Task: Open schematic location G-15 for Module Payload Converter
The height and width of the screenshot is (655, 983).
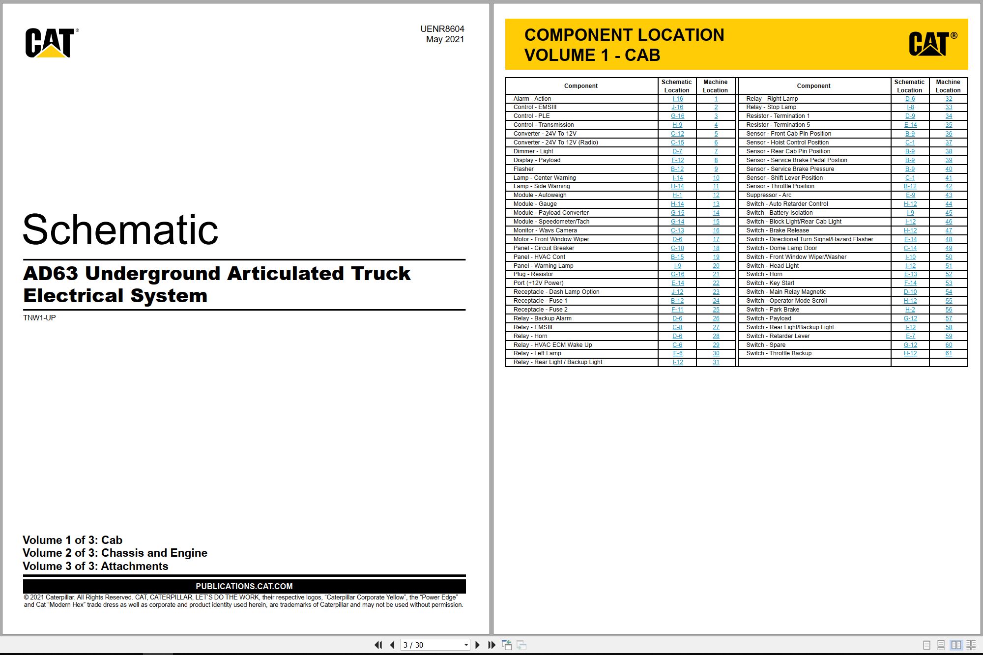Action: click(677, 213)
